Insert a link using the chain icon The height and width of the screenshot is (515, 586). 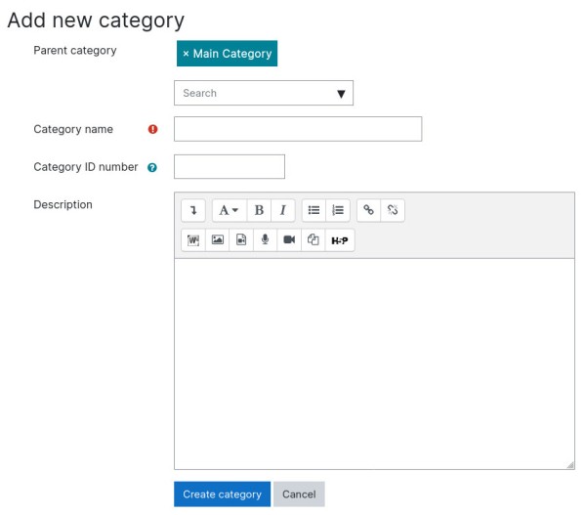[x=368, y=210]
